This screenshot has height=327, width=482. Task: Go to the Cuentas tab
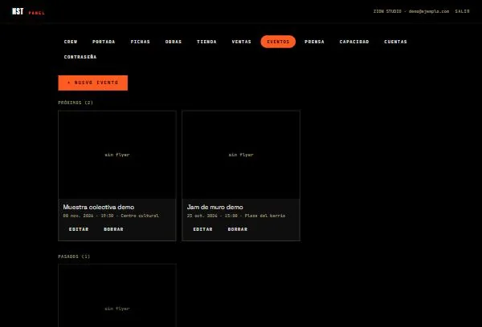(x=395, y=42)
